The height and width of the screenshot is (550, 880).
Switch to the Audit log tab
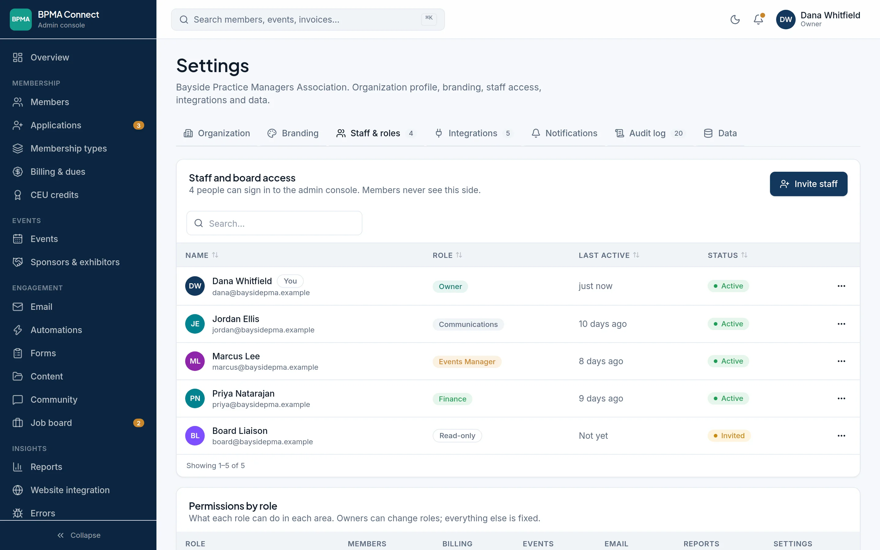pos(650,134)
